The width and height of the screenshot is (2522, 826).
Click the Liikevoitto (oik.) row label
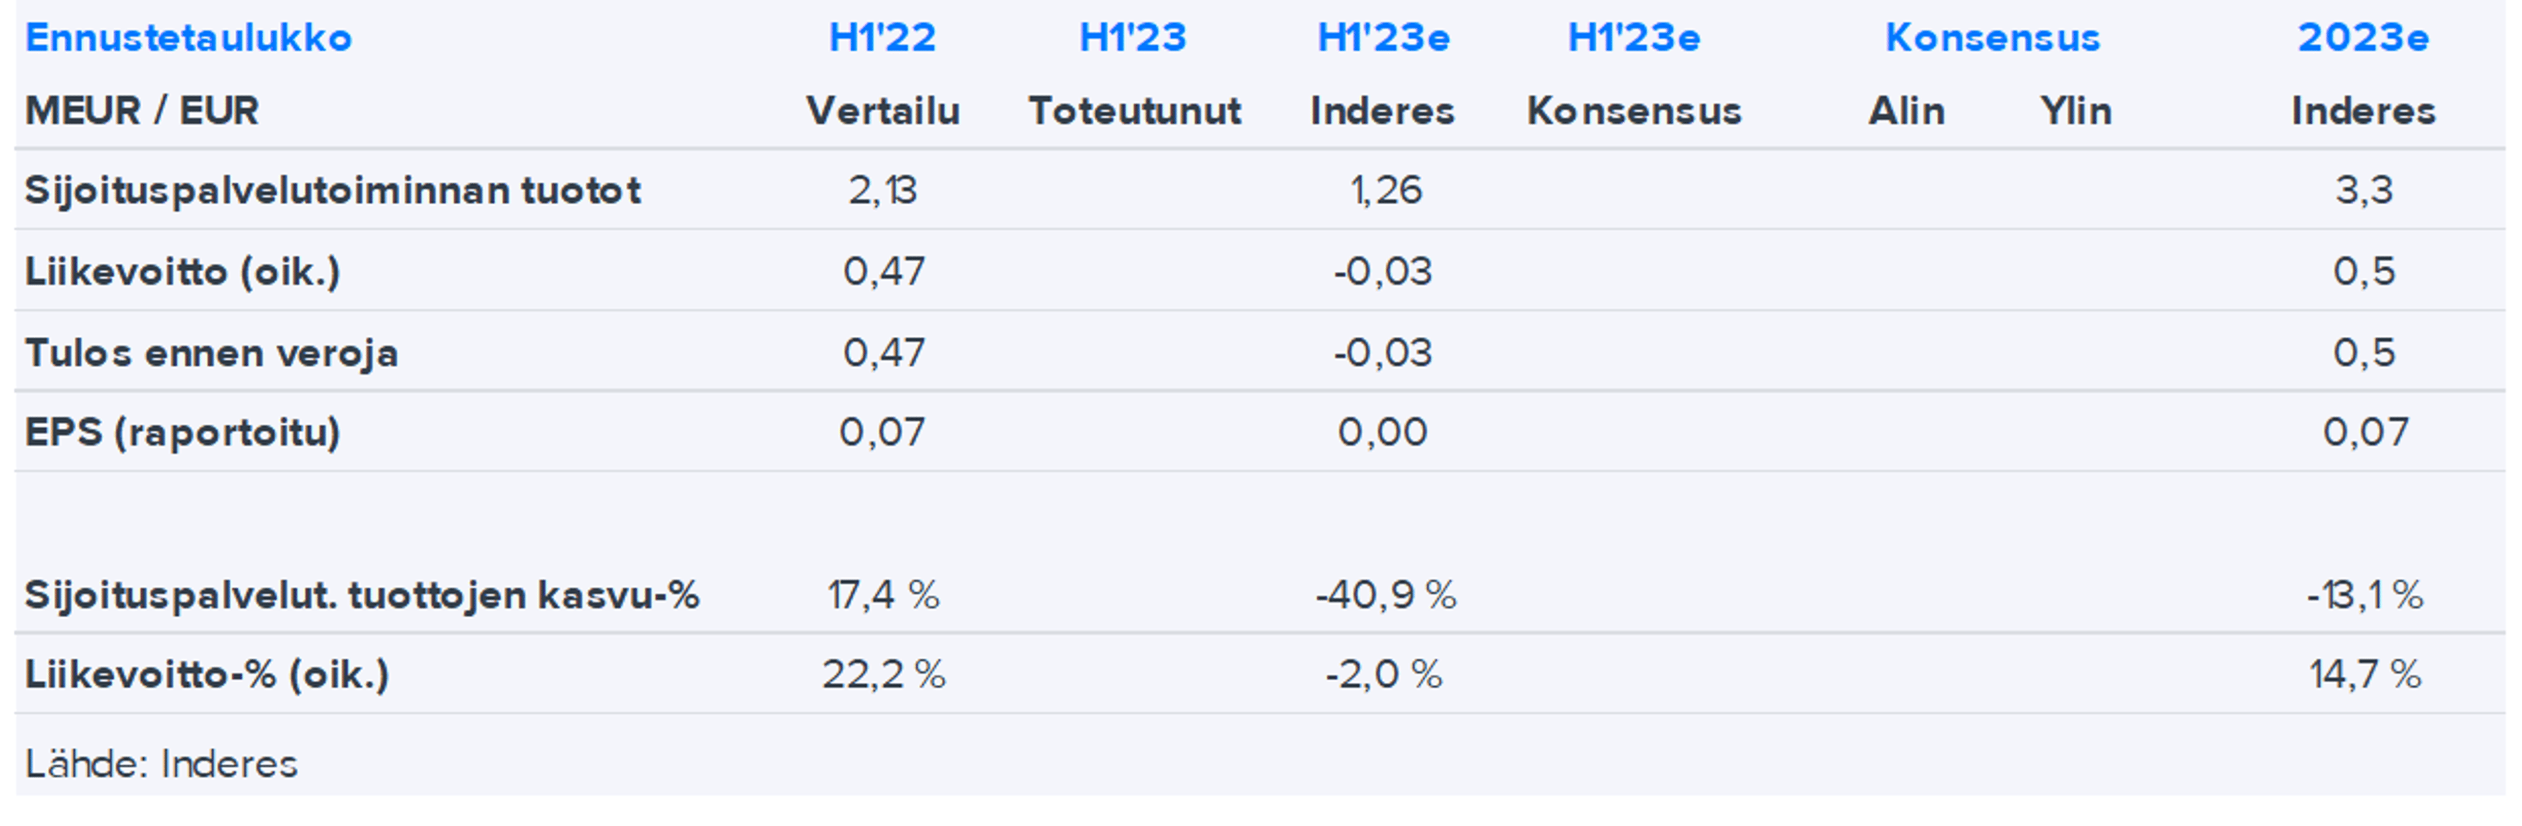(182, 271)
